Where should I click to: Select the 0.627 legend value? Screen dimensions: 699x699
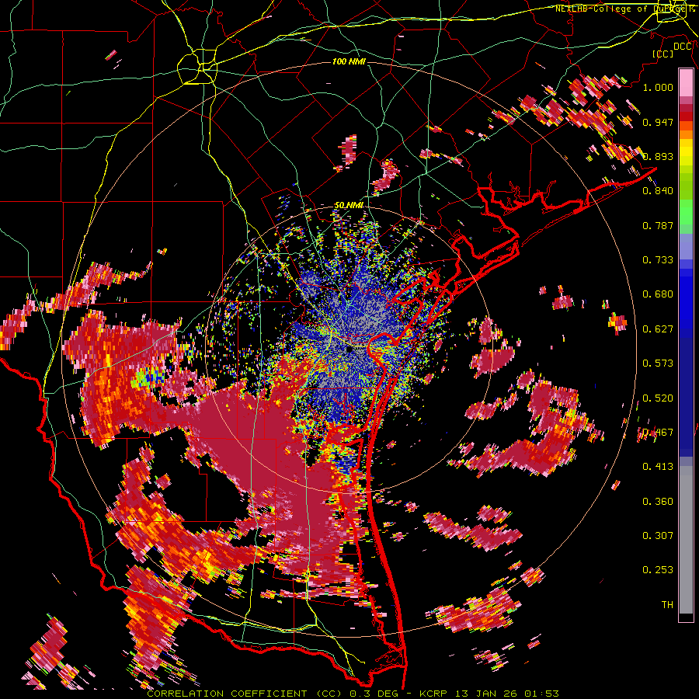pyautogui.click(x=658, y=329)
